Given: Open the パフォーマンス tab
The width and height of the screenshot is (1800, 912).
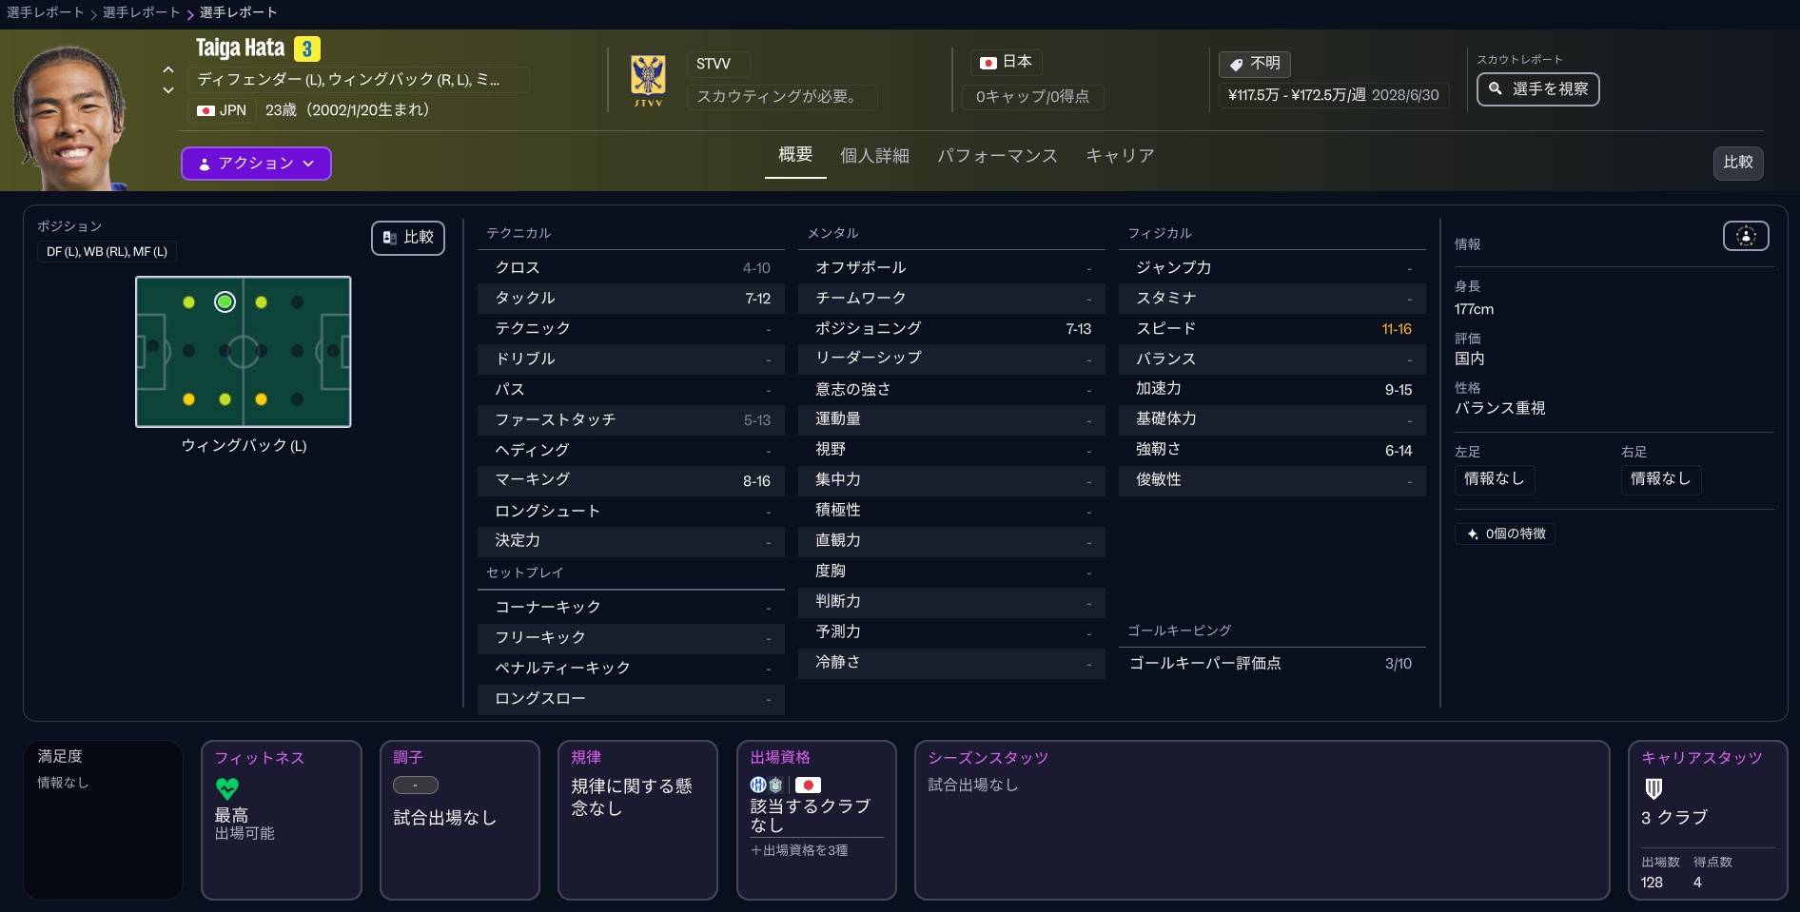Looking at the screenshot, I should point(996,156).
